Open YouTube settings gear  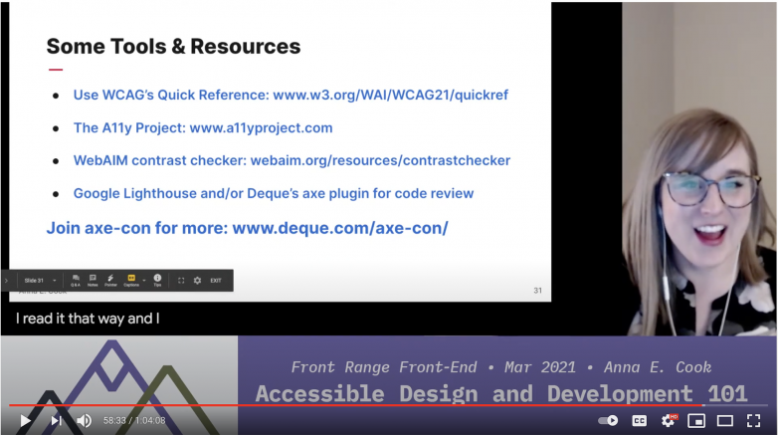[669, 421]
